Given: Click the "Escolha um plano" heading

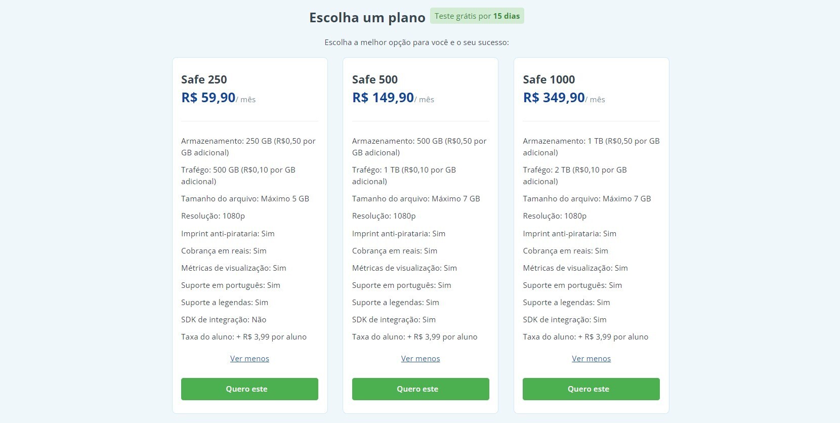Looking at the screenshot, I should pyautogui.click(x=367, y=18).
